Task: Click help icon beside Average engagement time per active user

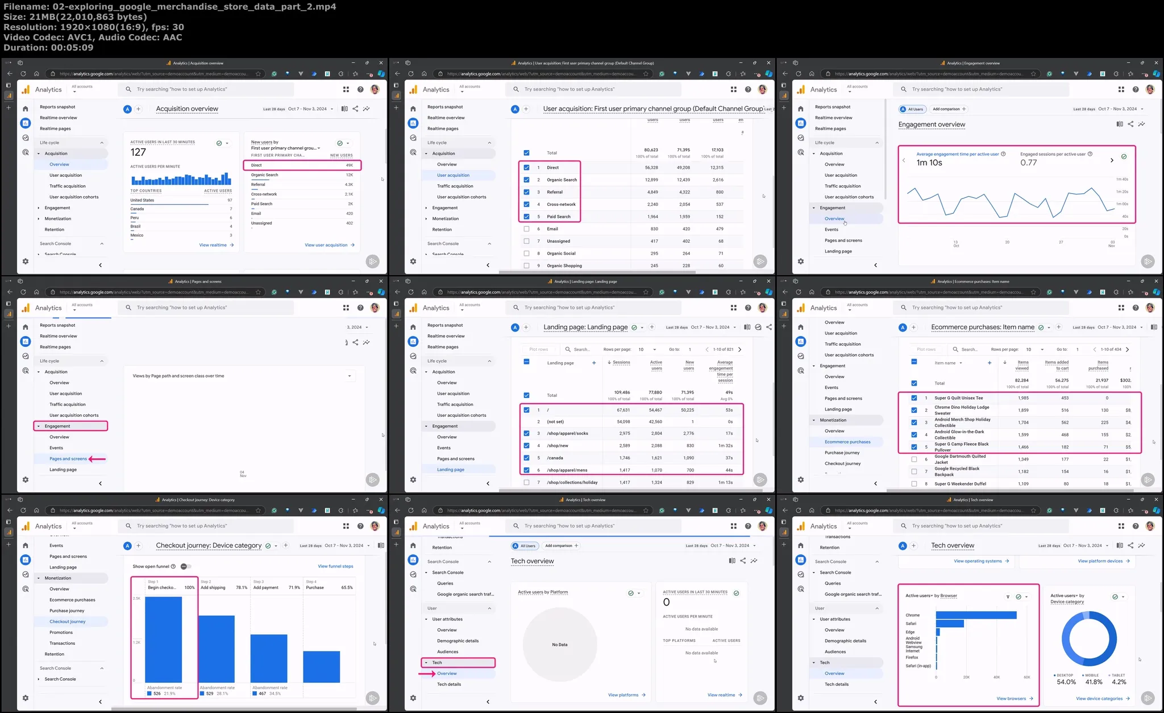Action: [x=1003, y=154]
